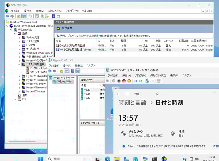Click Refresh icon in BOM Manager toolbar
Viewport: 219px width, 161px height.
pos(42,16)
